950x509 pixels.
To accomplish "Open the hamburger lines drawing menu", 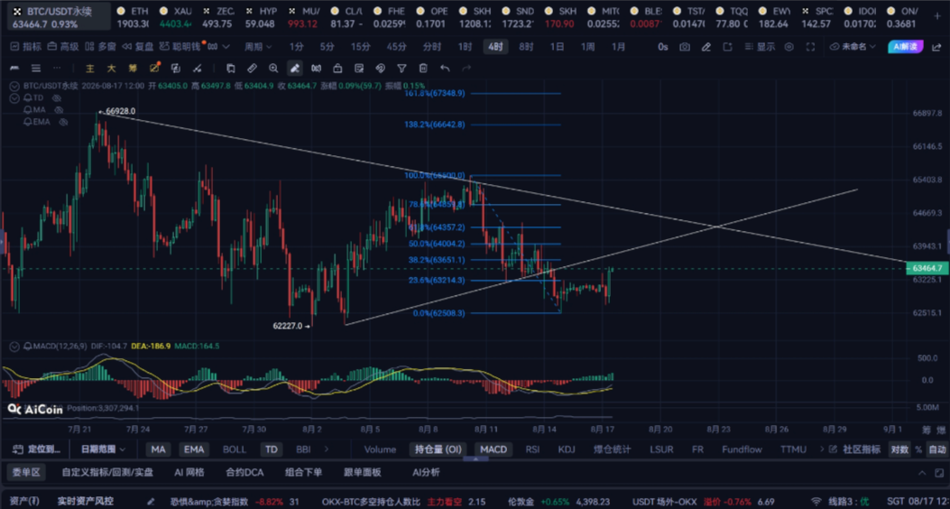I will coord(36,69).
